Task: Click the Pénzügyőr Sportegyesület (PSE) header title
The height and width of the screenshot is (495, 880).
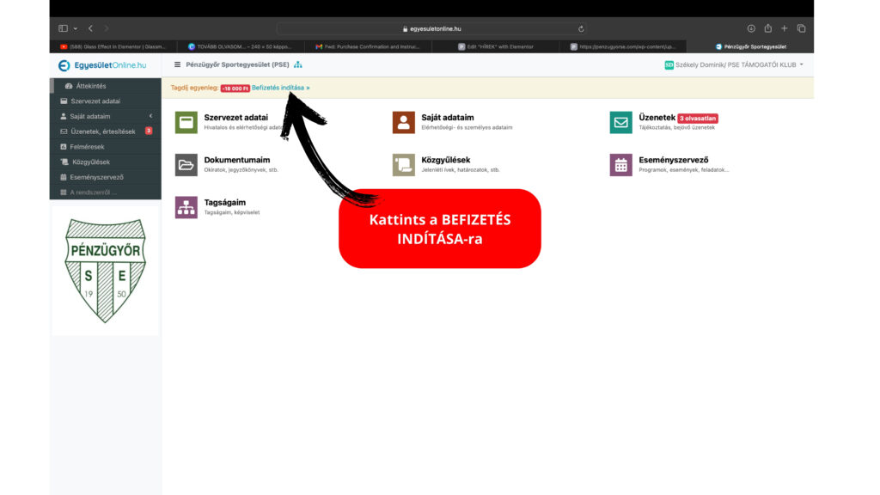Action: pos(237,64)
